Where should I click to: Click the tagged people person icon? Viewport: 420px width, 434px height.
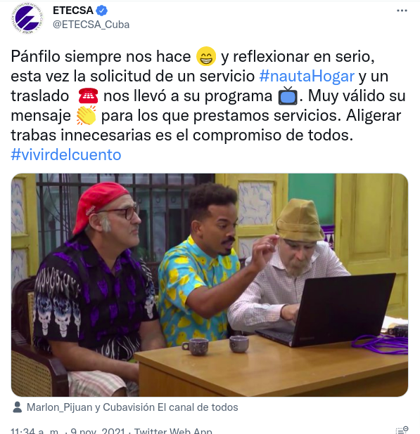pyautogui.click(x=17, y=407)
